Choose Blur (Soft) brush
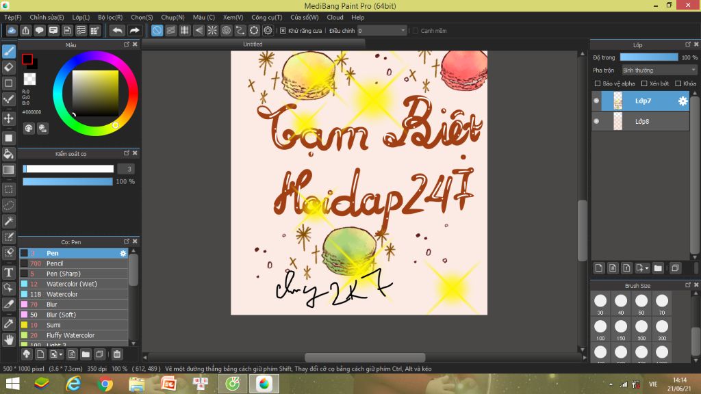 tap(74, 315)
